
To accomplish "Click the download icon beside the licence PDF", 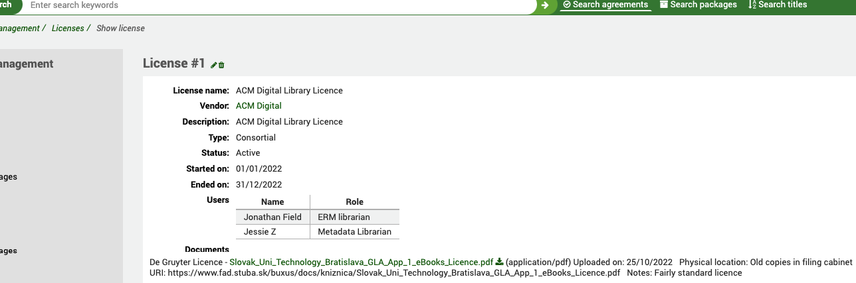I will tap(500, 262).
